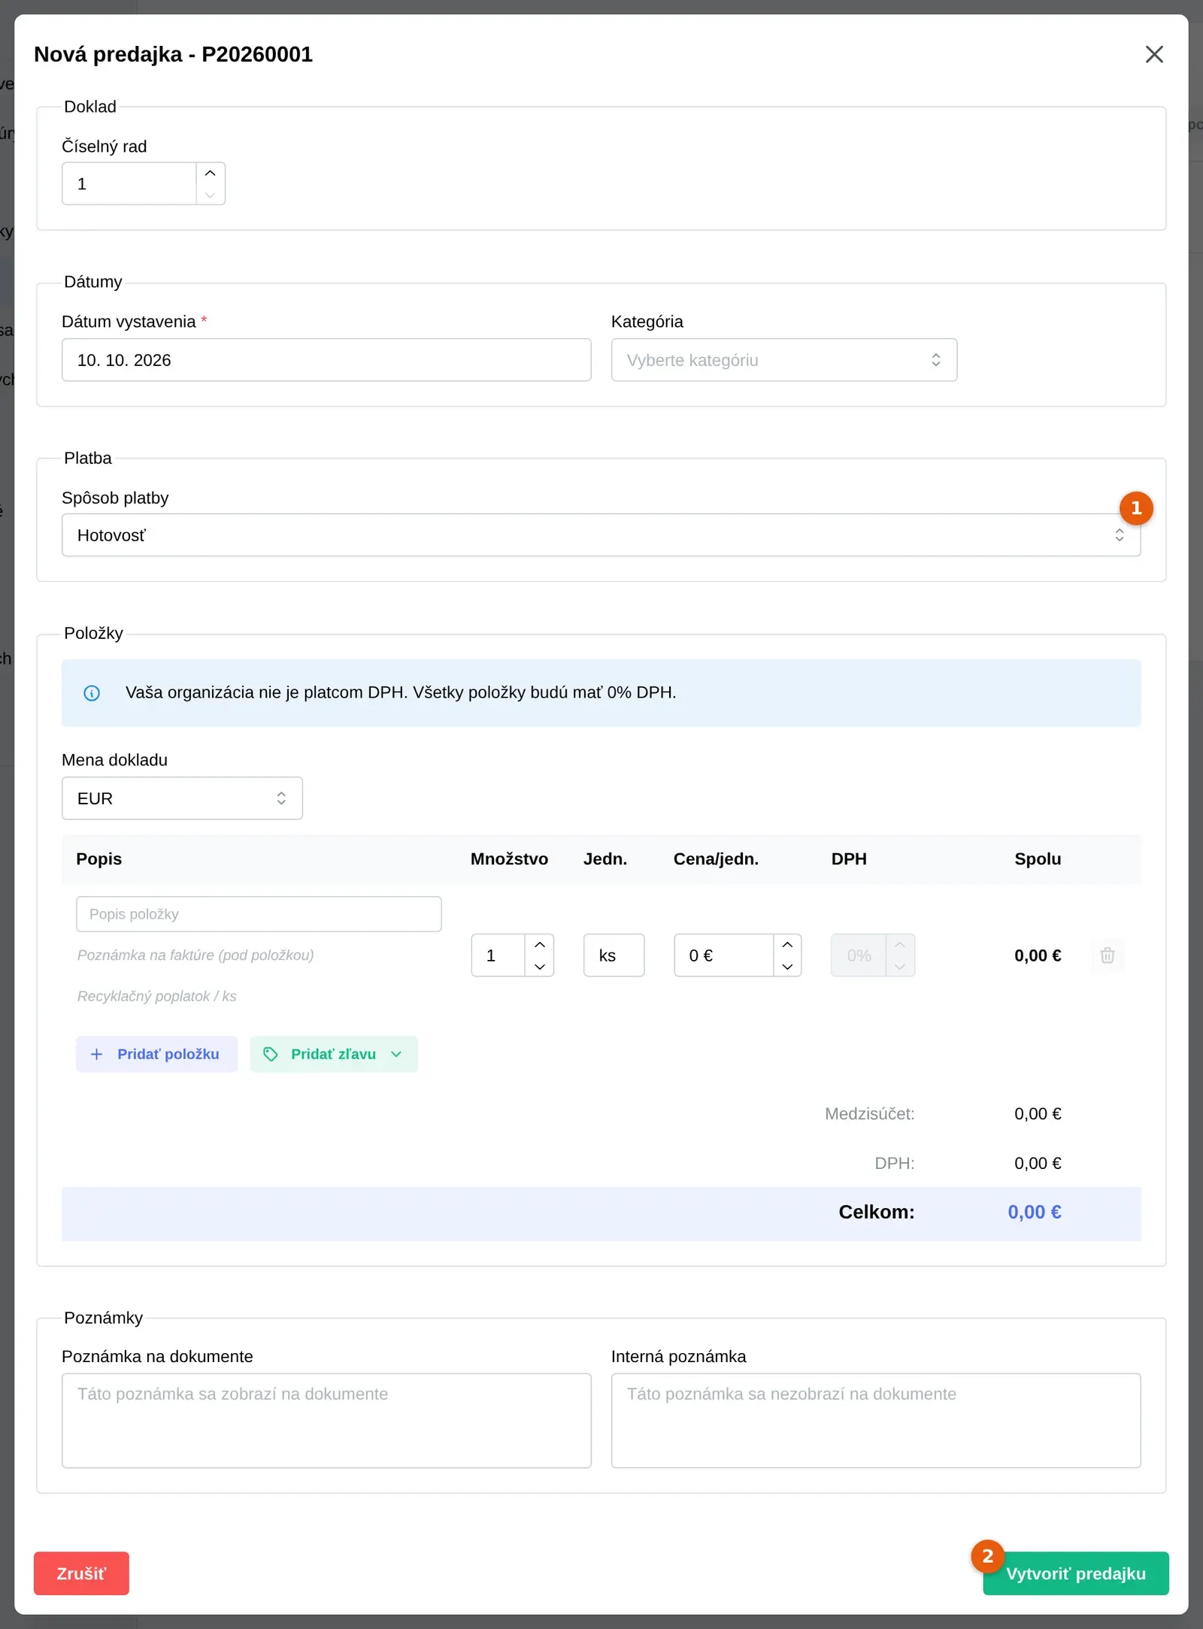Viewport: 1203px width, 1629px height.
Task: Decrease Množstvo with down arrow
Action: pyautogui.click(x=540, y=966)
